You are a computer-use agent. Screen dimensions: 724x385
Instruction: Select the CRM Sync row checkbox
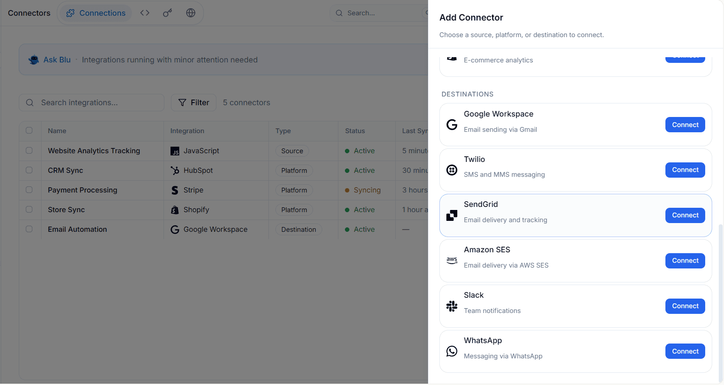(x=29, y=170)
